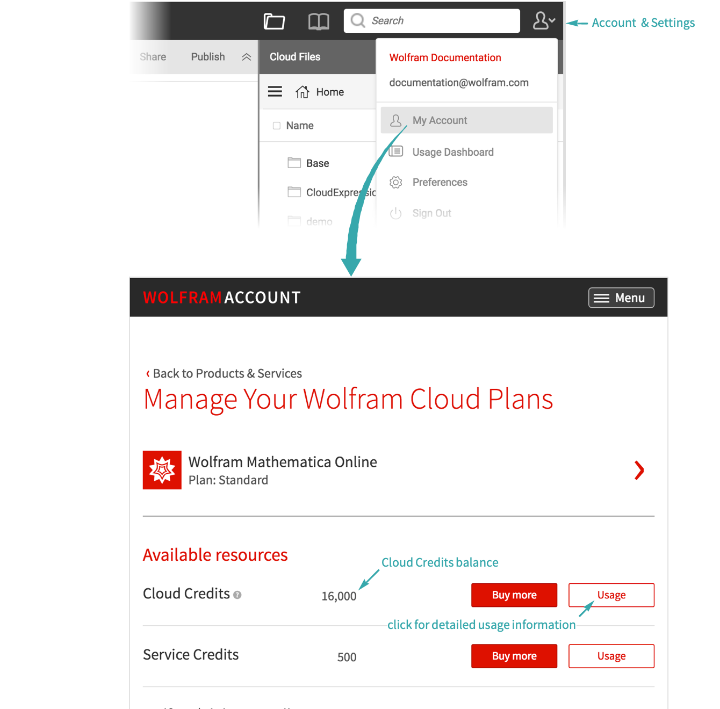Open Preferences from the account menu
This screenshot has height=709, width=720.
pyautogui.click(x=440, y=182)
